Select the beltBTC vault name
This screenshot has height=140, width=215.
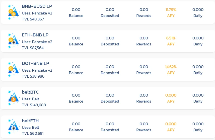coord(30,92)
